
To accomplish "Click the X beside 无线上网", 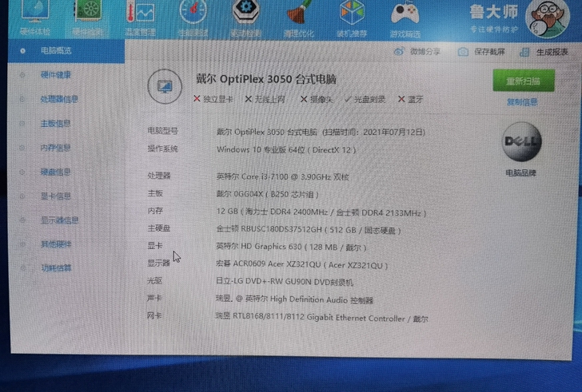I will pos(249,99).
